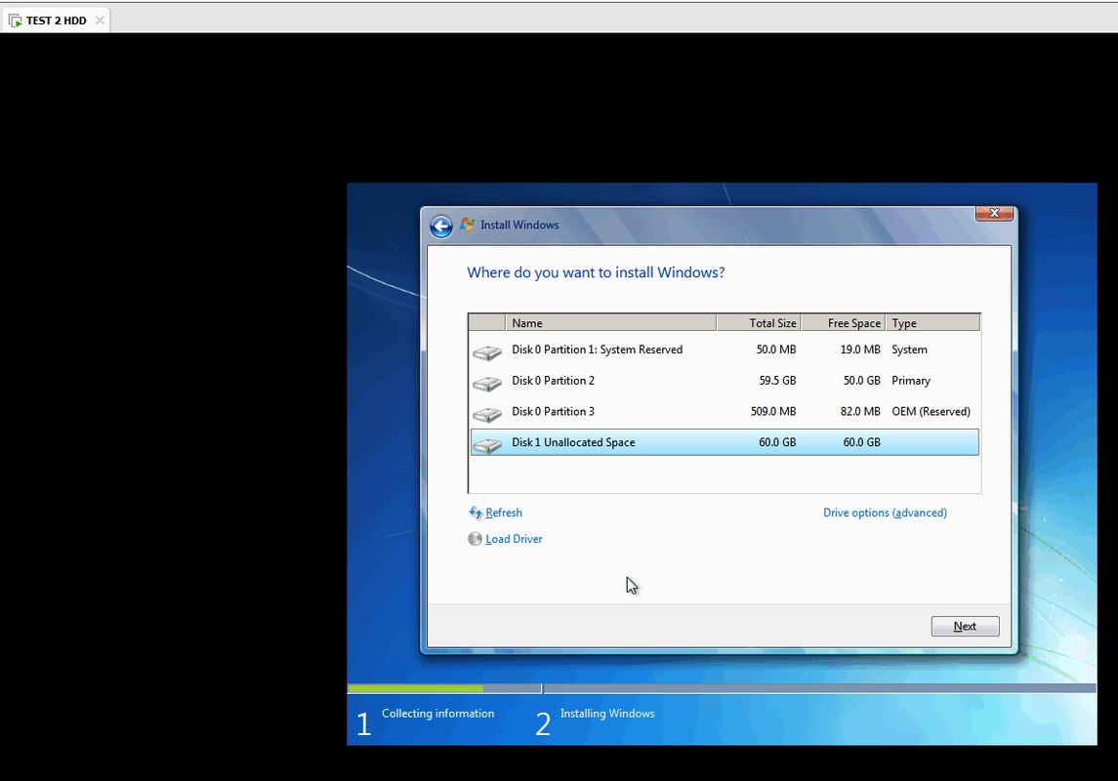Close the Install Windows dialog
Image resolution: width=1118 pixels, height=781 pixels.
pos(994,213)
